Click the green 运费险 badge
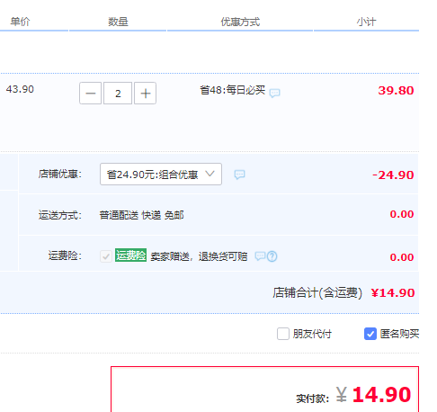Image resolution: width=437 pixels, height=412 pixels. (x=130, y=255)
